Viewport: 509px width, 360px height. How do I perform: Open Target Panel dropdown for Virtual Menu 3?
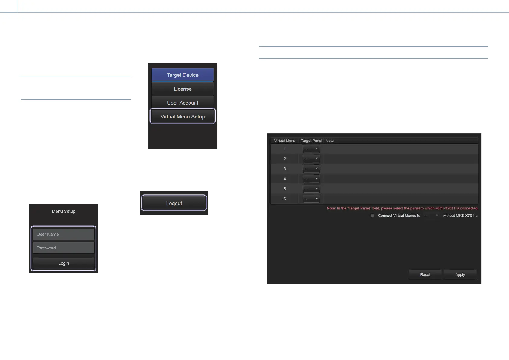point(311,169)
